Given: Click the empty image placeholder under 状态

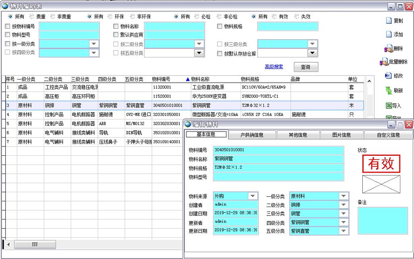Looking at the screenshot, I should (x=381, y=184).
